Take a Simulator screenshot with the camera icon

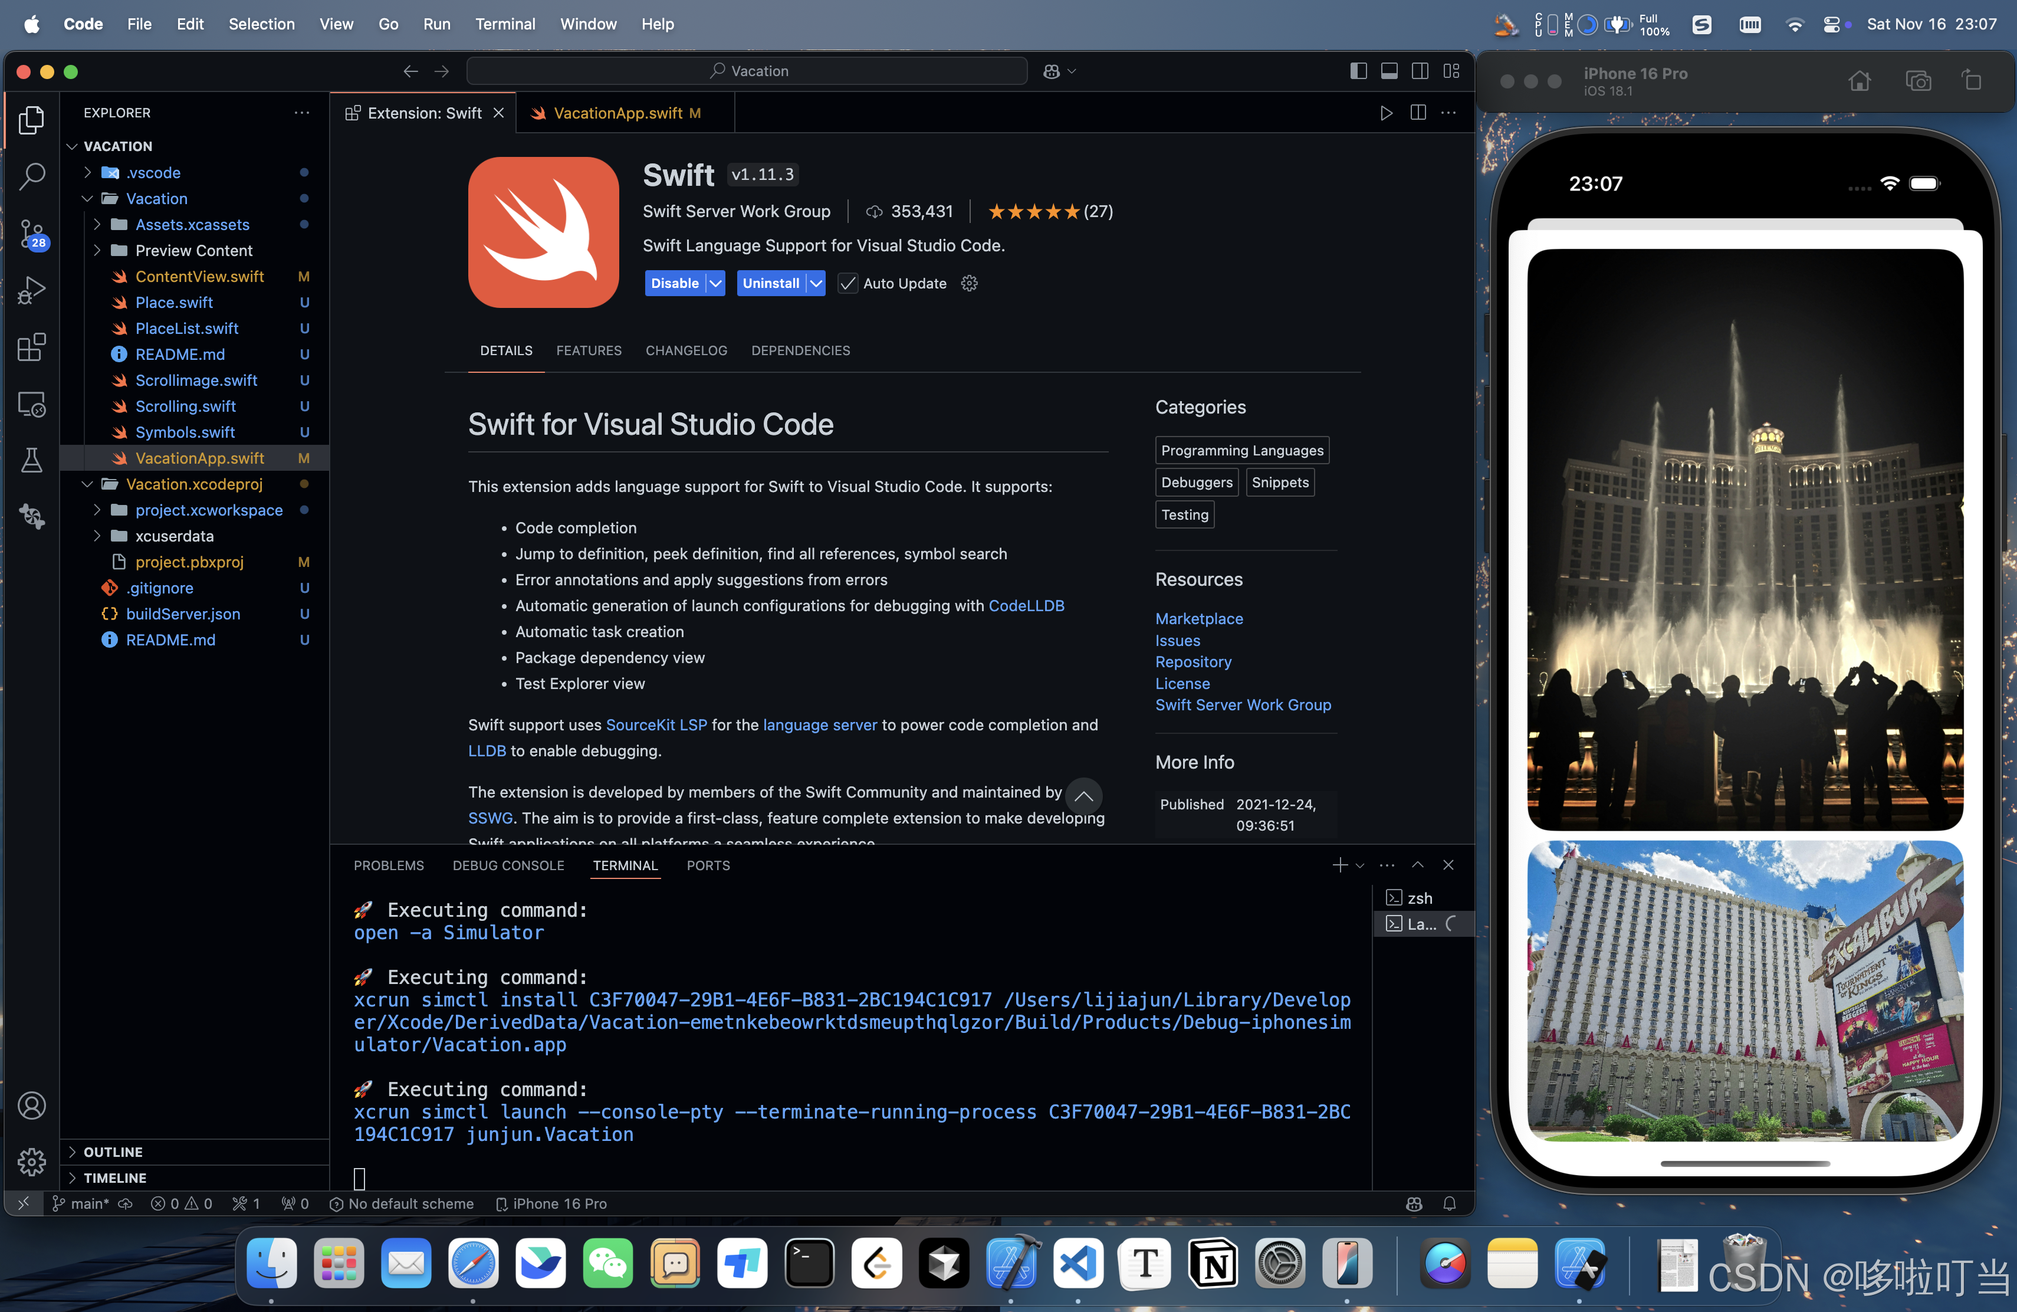click(1918, 81)
